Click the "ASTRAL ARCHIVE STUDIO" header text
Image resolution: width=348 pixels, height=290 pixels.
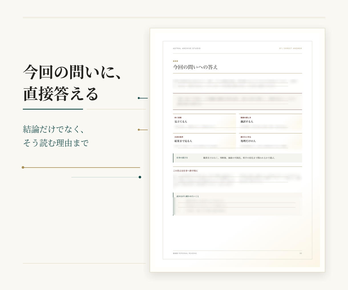pos(187,49)
